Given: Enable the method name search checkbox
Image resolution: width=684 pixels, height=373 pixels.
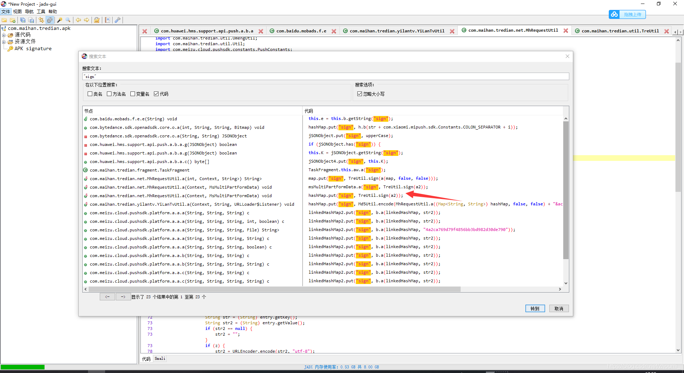Looking at the screenshot, I should 109,94.
